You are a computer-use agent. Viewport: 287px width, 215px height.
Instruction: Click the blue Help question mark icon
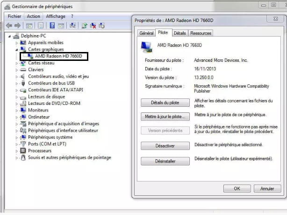click(x=52, y=25)
